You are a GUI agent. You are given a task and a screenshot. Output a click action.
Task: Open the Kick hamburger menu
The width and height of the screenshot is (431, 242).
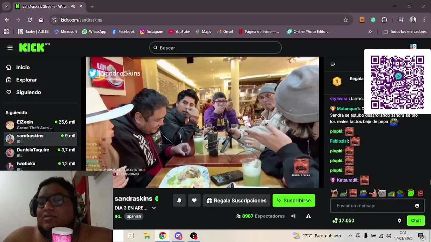click(10, 48)
